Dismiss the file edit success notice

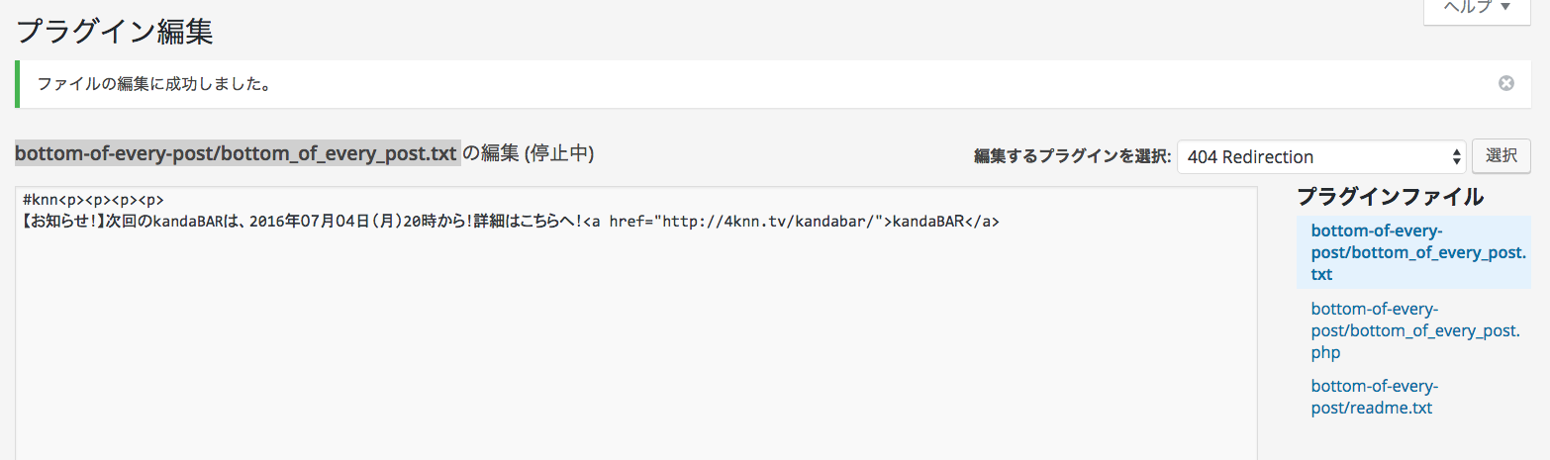click(1506, 84)
